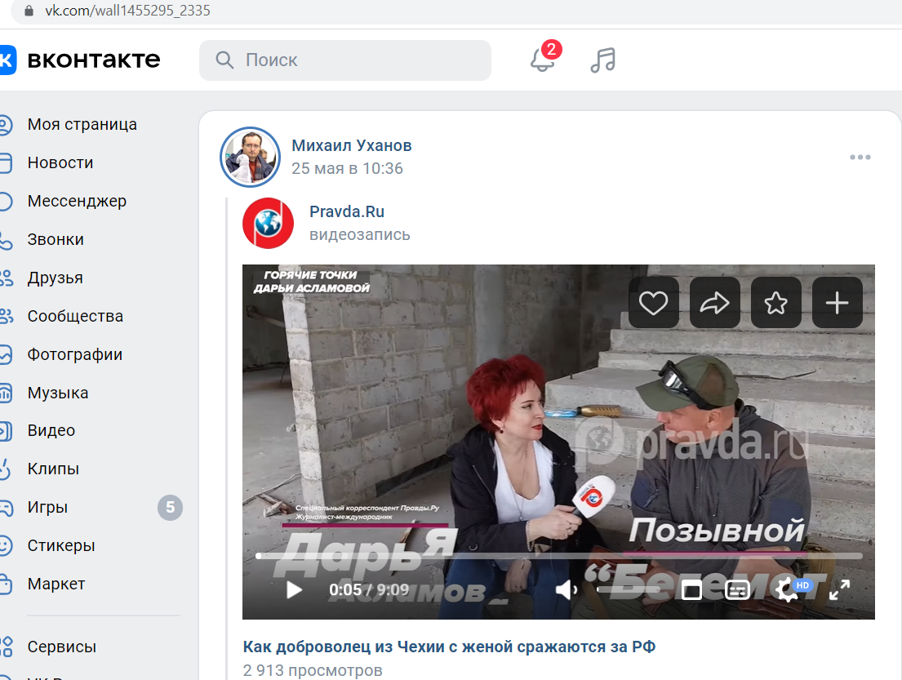Open Pravda.Ru community avatar

coord(268,223)
